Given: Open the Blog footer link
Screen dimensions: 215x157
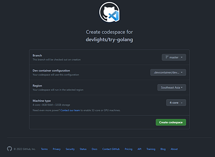Looking at the screenshot, I should click(163, 149).
